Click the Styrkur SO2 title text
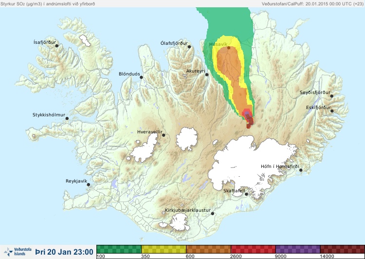The height and width of the screenshot is (259, 365). [48, 4]
